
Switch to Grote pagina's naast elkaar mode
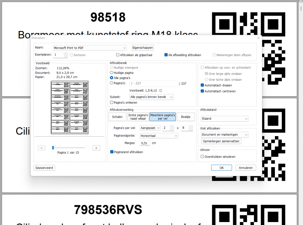click(x=138, y=117)
